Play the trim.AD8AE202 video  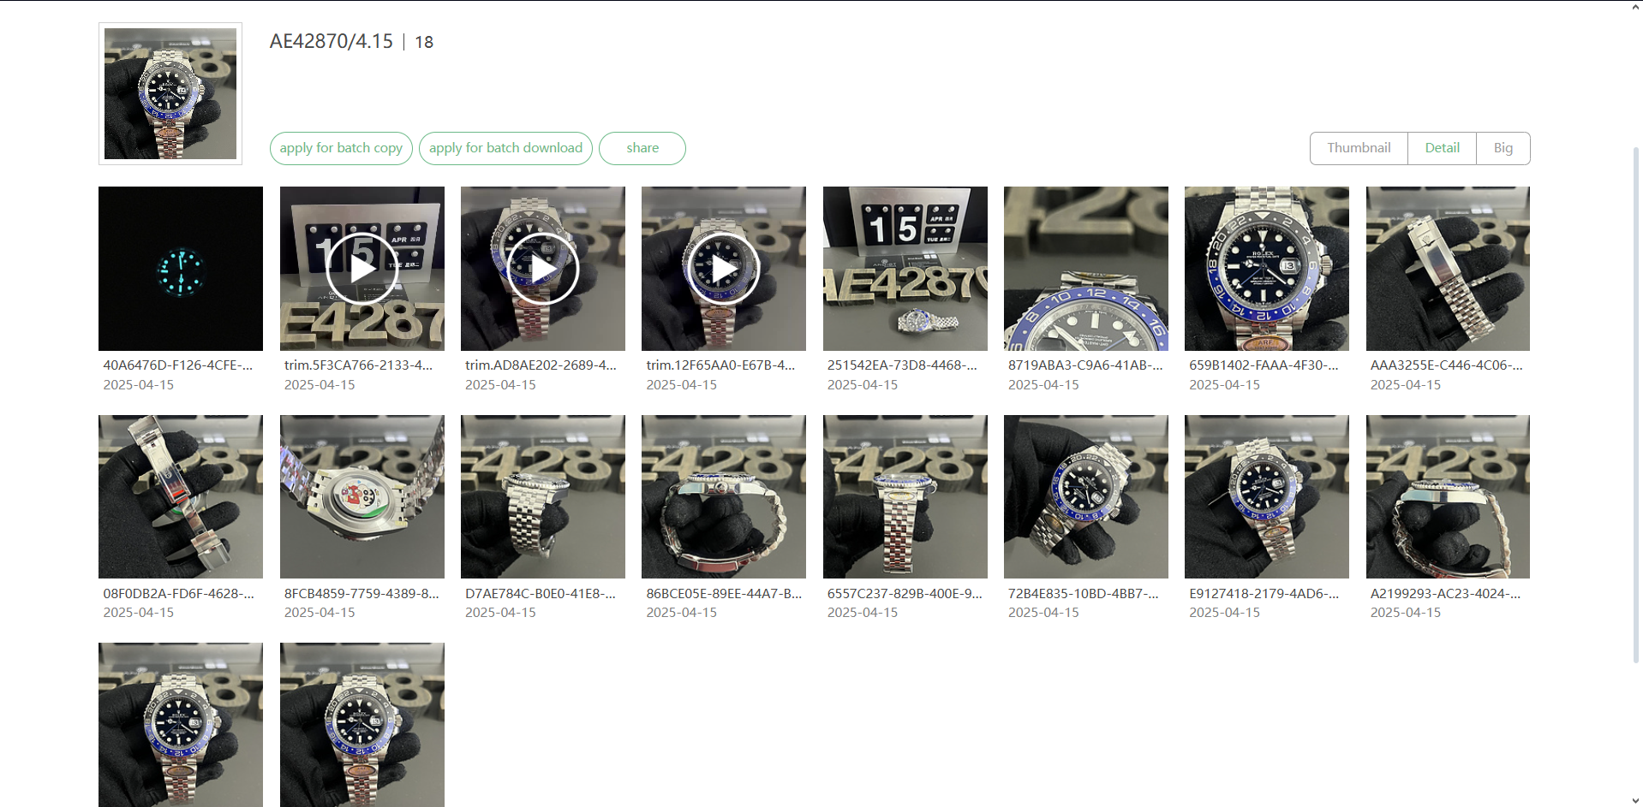click(x=543, y=269)
